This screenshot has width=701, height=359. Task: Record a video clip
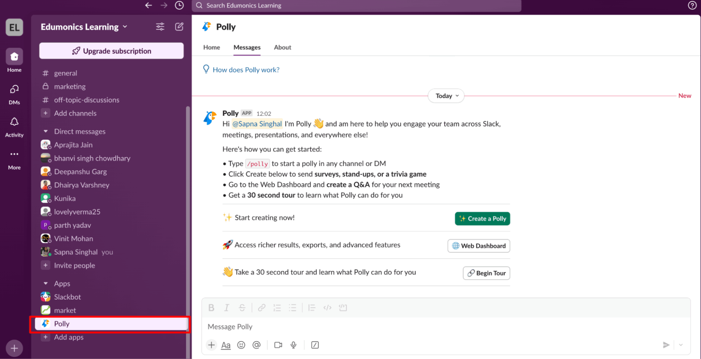(278, 345)
